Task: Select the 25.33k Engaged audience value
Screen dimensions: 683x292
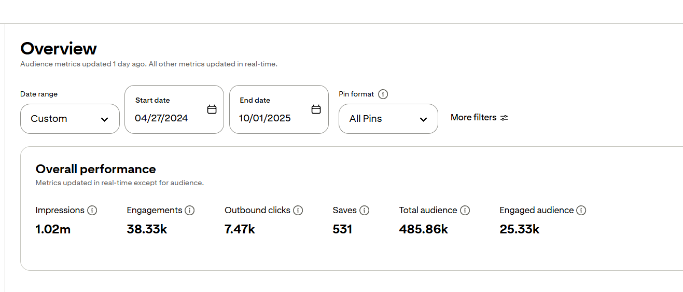Action: 519,229
